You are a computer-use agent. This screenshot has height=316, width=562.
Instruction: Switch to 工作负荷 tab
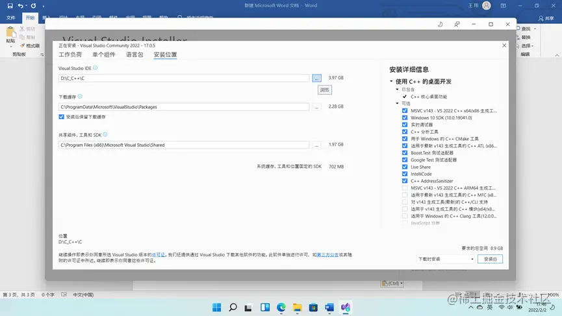point(70,55)
